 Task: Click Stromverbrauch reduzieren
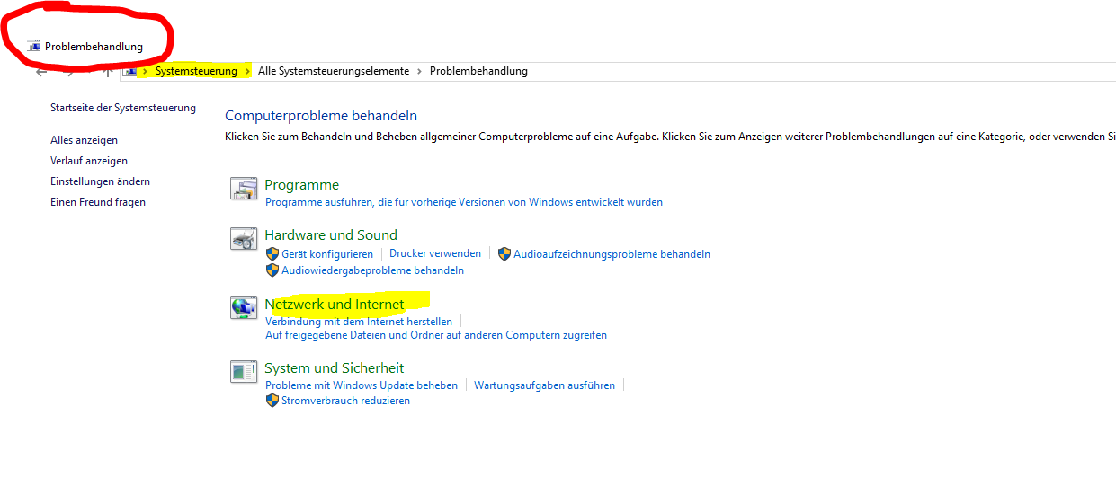345,401
